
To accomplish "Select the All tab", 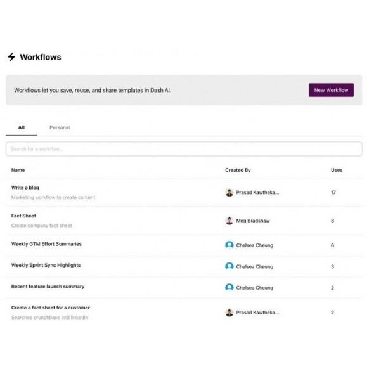I will 22,127.
